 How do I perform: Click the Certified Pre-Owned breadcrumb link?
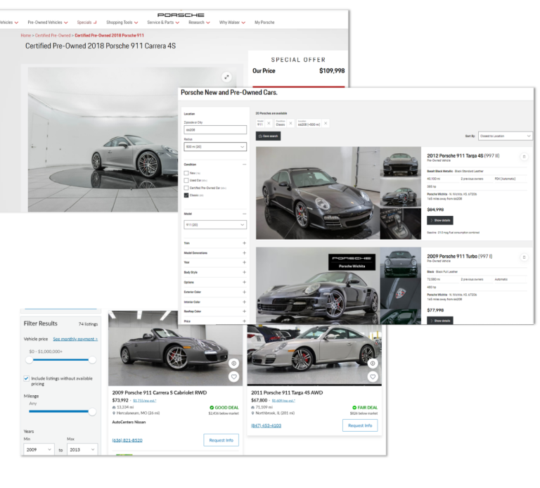[53, 35]
